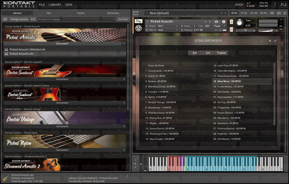Show rack channels 33-48
Screen dimensions: 289x184
pyautogui.click(x=254, y=13)
